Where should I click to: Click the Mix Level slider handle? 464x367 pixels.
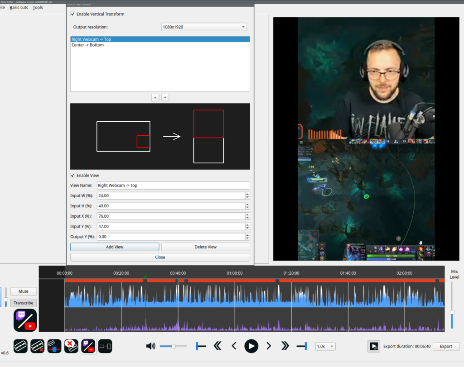point(452,312)
